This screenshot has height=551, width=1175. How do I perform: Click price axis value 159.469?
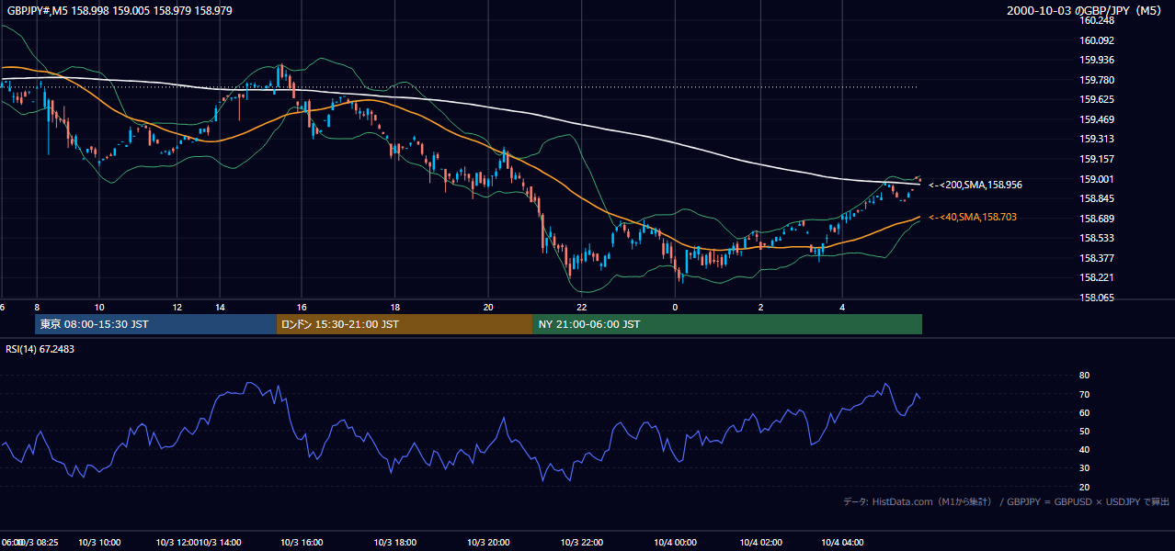1098,119
